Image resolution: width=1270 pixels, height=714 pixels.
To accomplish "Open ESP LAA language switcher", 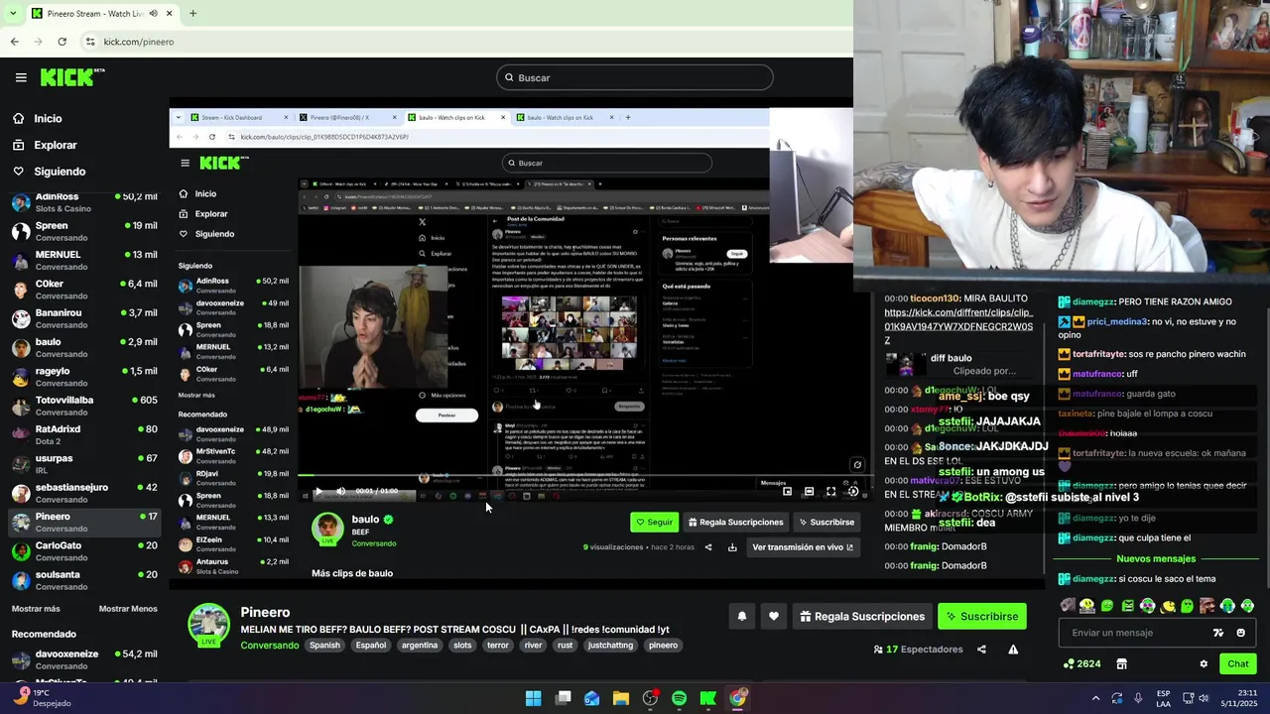I will (1163, 698).
